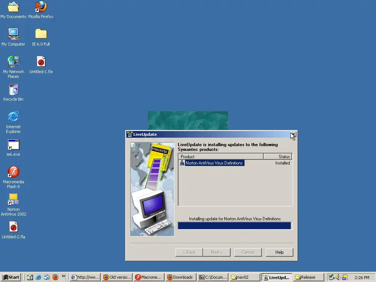
Task: Click the installation progress bar
Action: [x=235, y=226]
